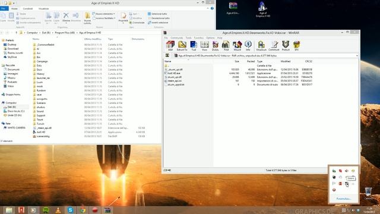Expand Accesso facilitato dropdown in Explorer ribbon
This screenshot has height=214, width=380.
104,18
